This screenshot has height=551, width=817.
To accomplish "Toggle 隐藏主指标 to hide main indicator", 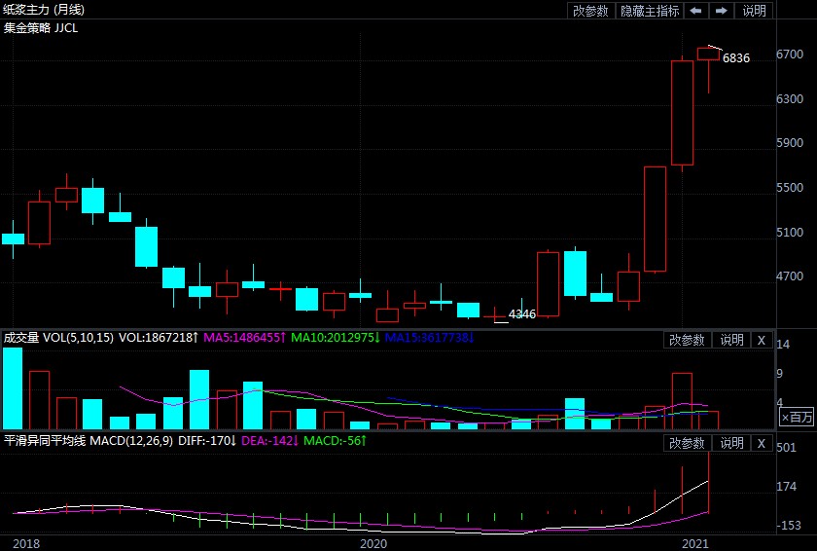I will (x=650, y=11).
